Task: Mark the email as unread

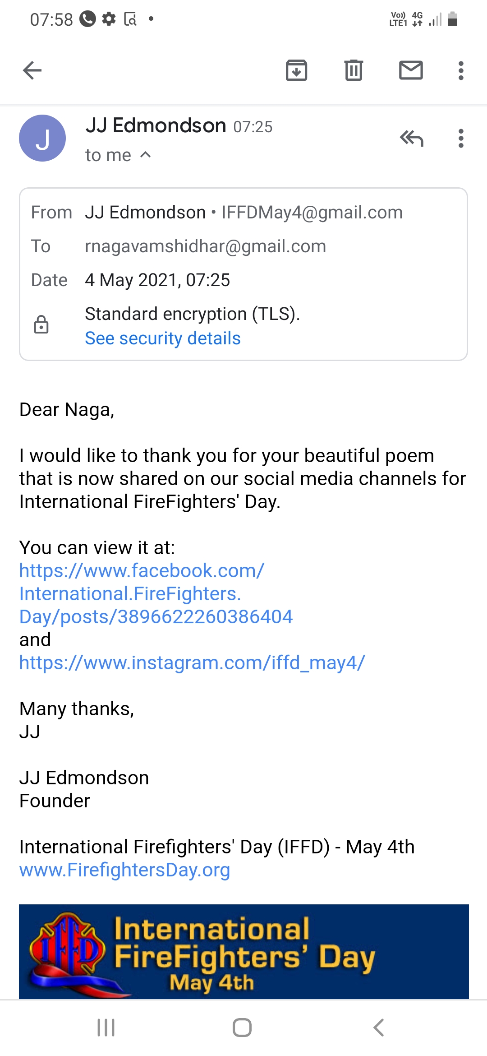Action: 411,70
